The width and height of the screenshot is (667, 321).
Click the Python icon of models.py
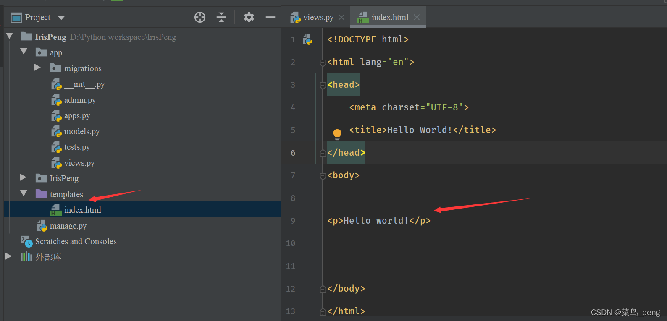click(56, 131)
